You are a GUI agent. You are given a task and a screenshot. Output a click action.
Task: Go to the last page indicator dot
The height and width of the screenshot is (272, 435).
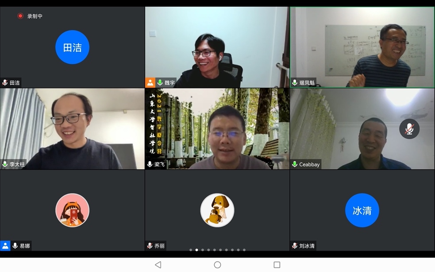(244, 250)
